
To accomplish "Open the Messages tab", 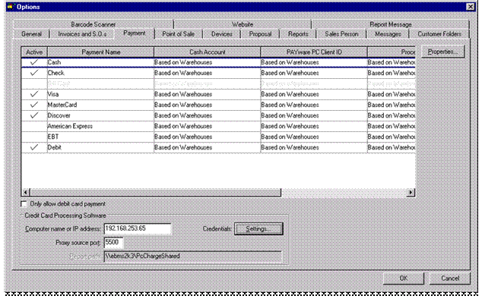I will [388, 33].
